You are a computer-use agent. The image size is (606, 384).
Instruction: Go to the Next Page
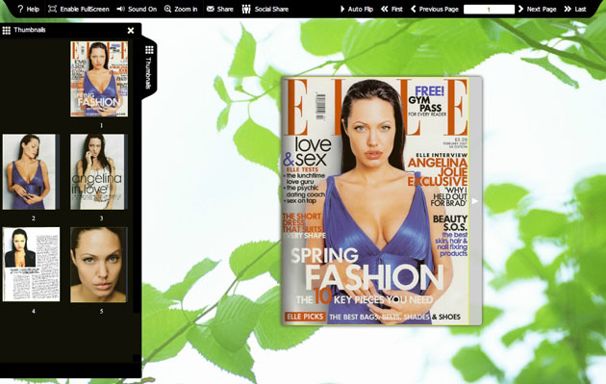537,9
